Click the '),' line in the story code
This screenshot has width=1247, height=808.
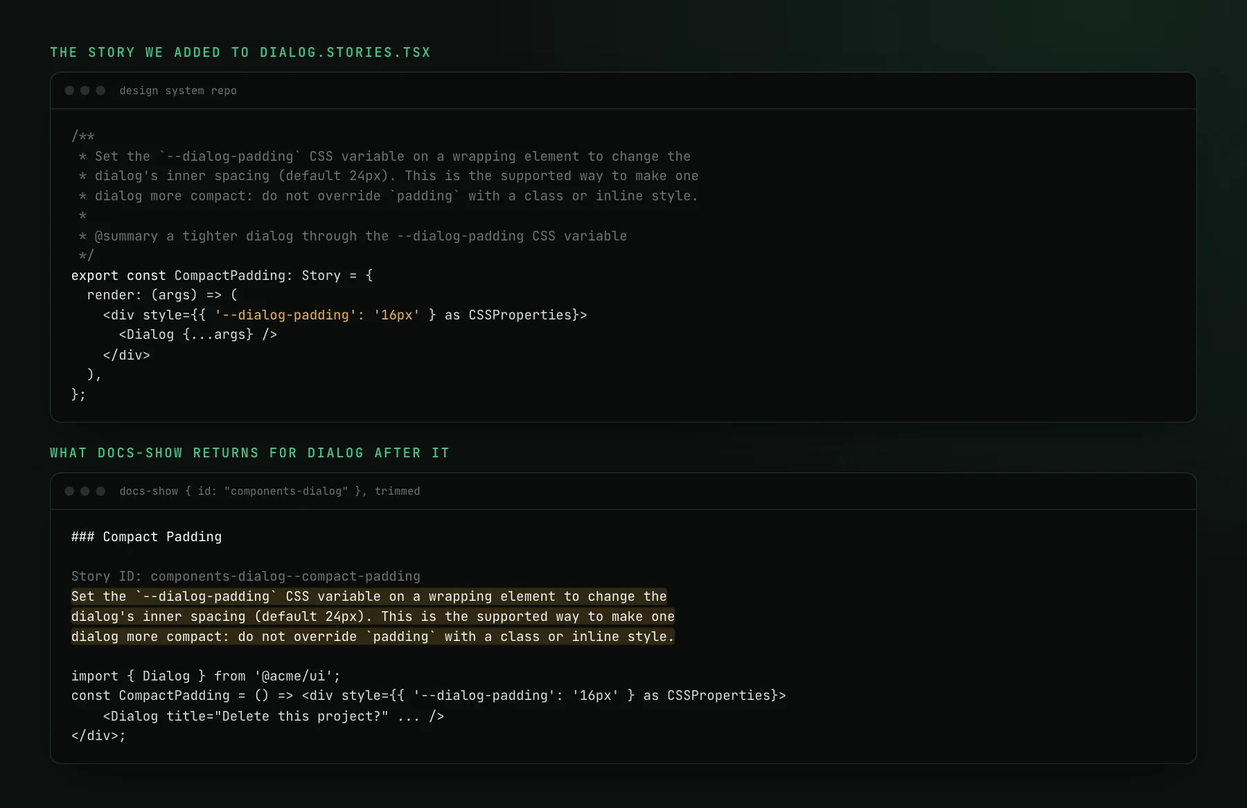(x=94, y=375)
